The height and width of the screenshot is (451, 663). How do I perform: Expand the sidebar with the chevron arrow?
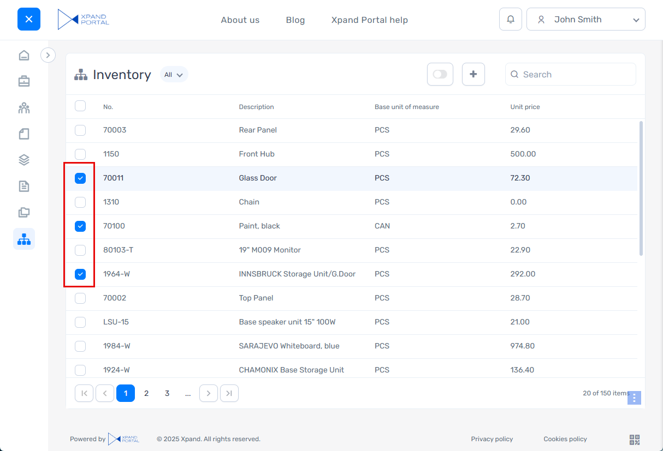pos(48,55)
